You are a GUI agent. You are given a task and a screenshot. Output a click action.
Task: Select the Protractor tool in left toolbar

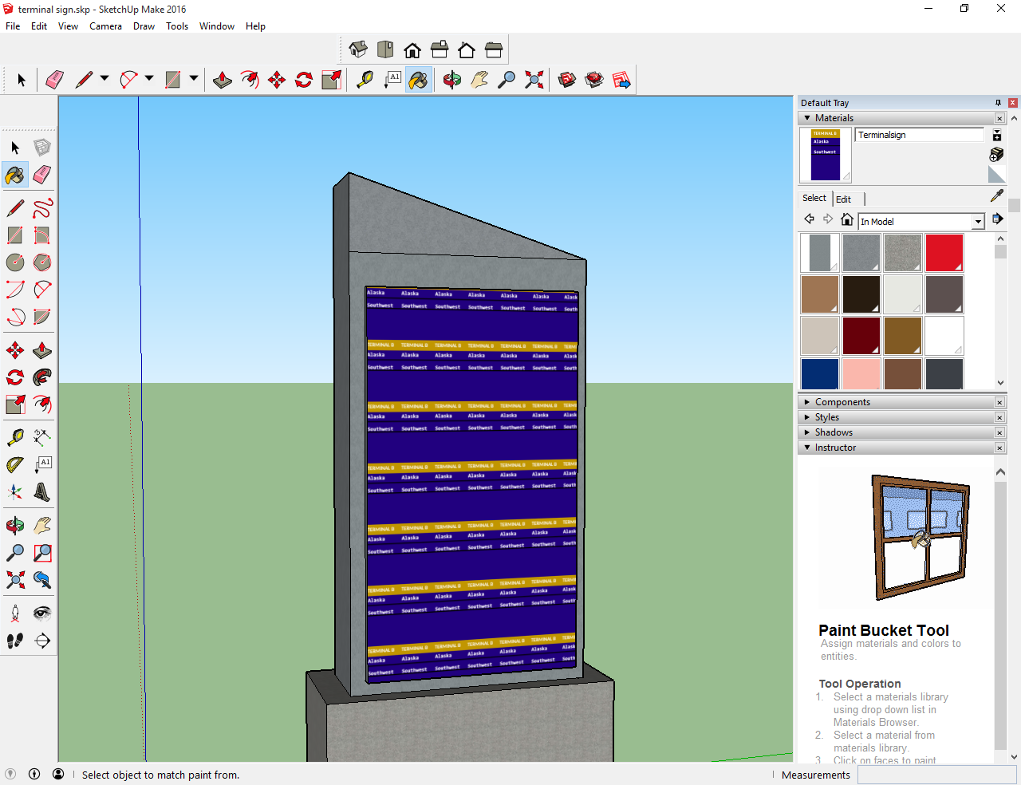[15, 465]
